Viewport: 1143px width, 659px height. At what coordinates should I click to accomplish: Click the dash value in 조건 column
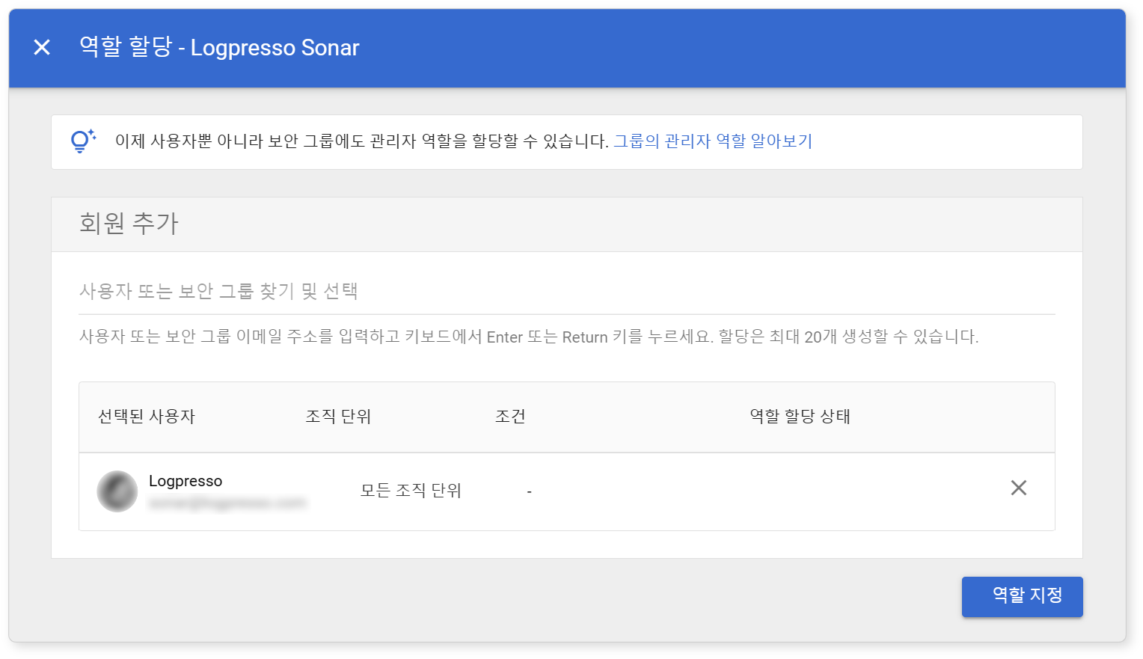[x=529, y=491]
